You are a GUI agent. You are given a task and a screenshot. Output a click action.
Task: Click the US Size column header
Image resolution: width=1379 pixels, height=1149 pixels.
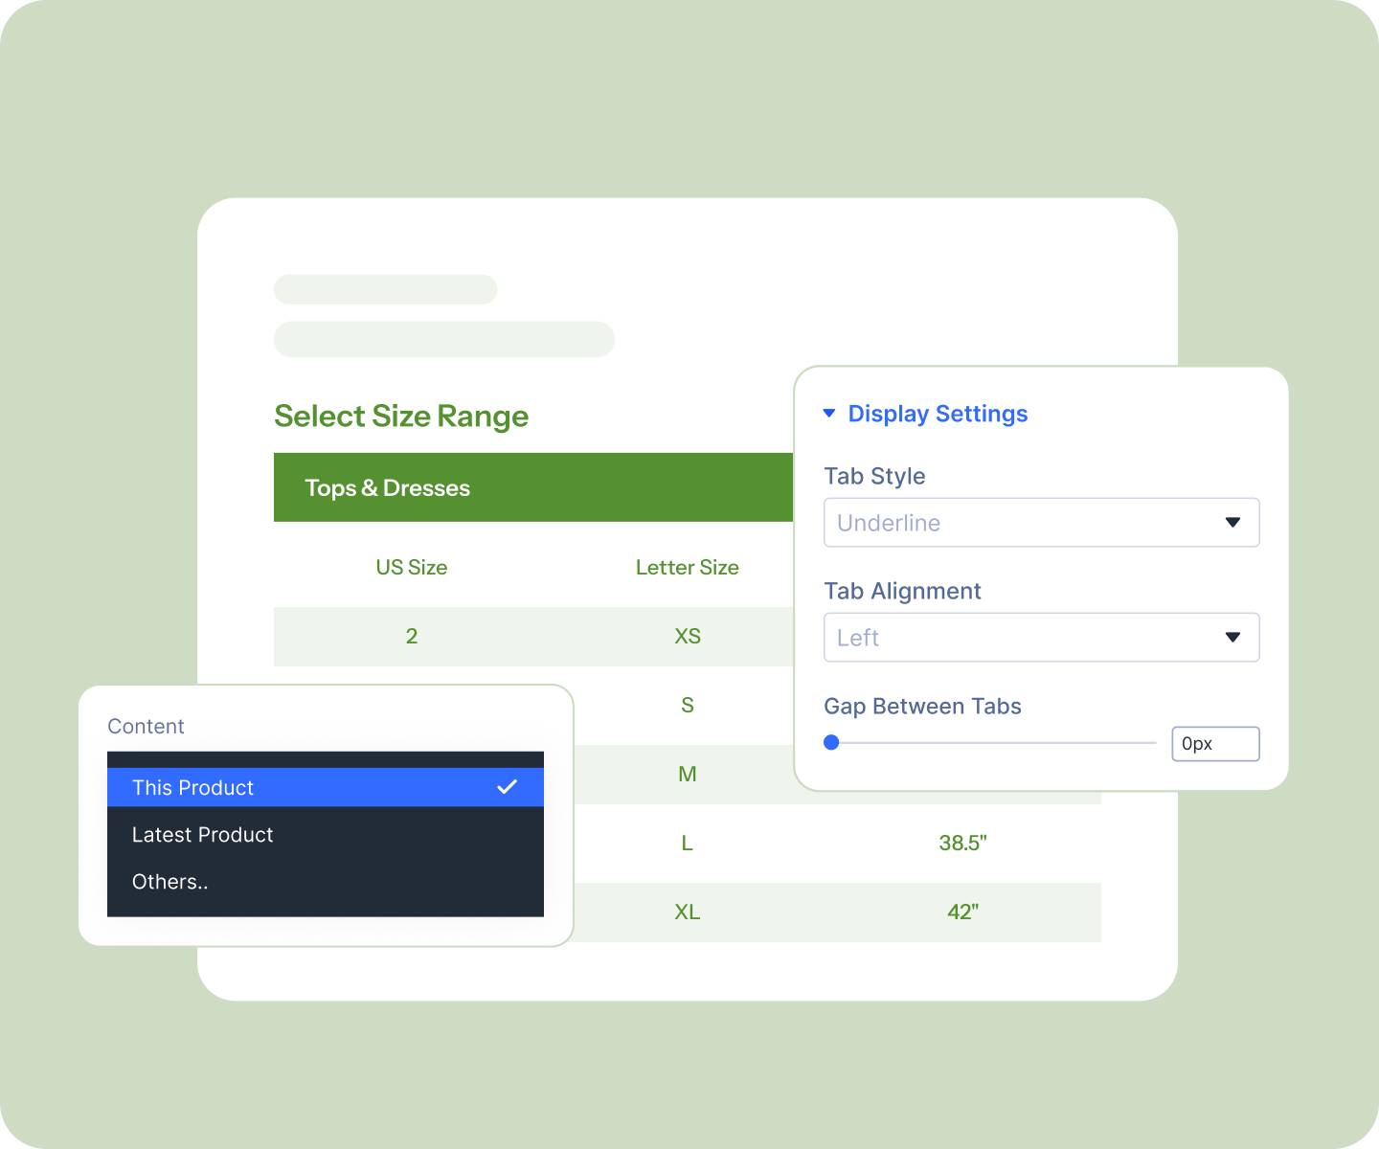tap(412, 568)
